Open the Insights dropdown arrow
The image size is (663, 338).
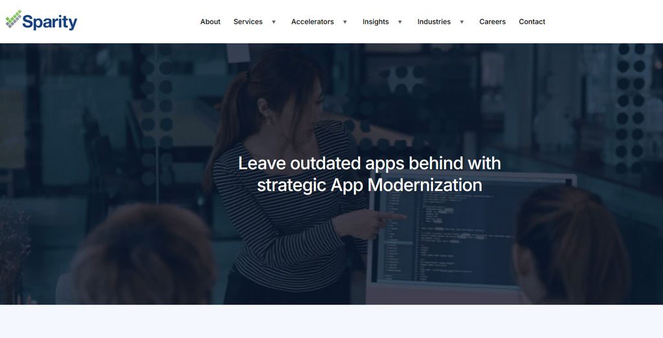click(x=400, y=22)
